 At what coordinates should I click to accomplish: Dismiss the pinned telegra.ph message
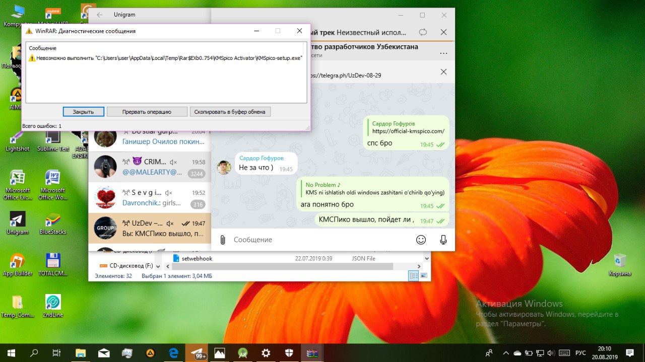pyautogui.click(x=443, y=72)
